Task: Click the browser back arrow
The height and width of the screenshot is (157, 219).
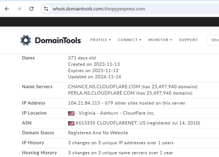Action: coord(7,9)
